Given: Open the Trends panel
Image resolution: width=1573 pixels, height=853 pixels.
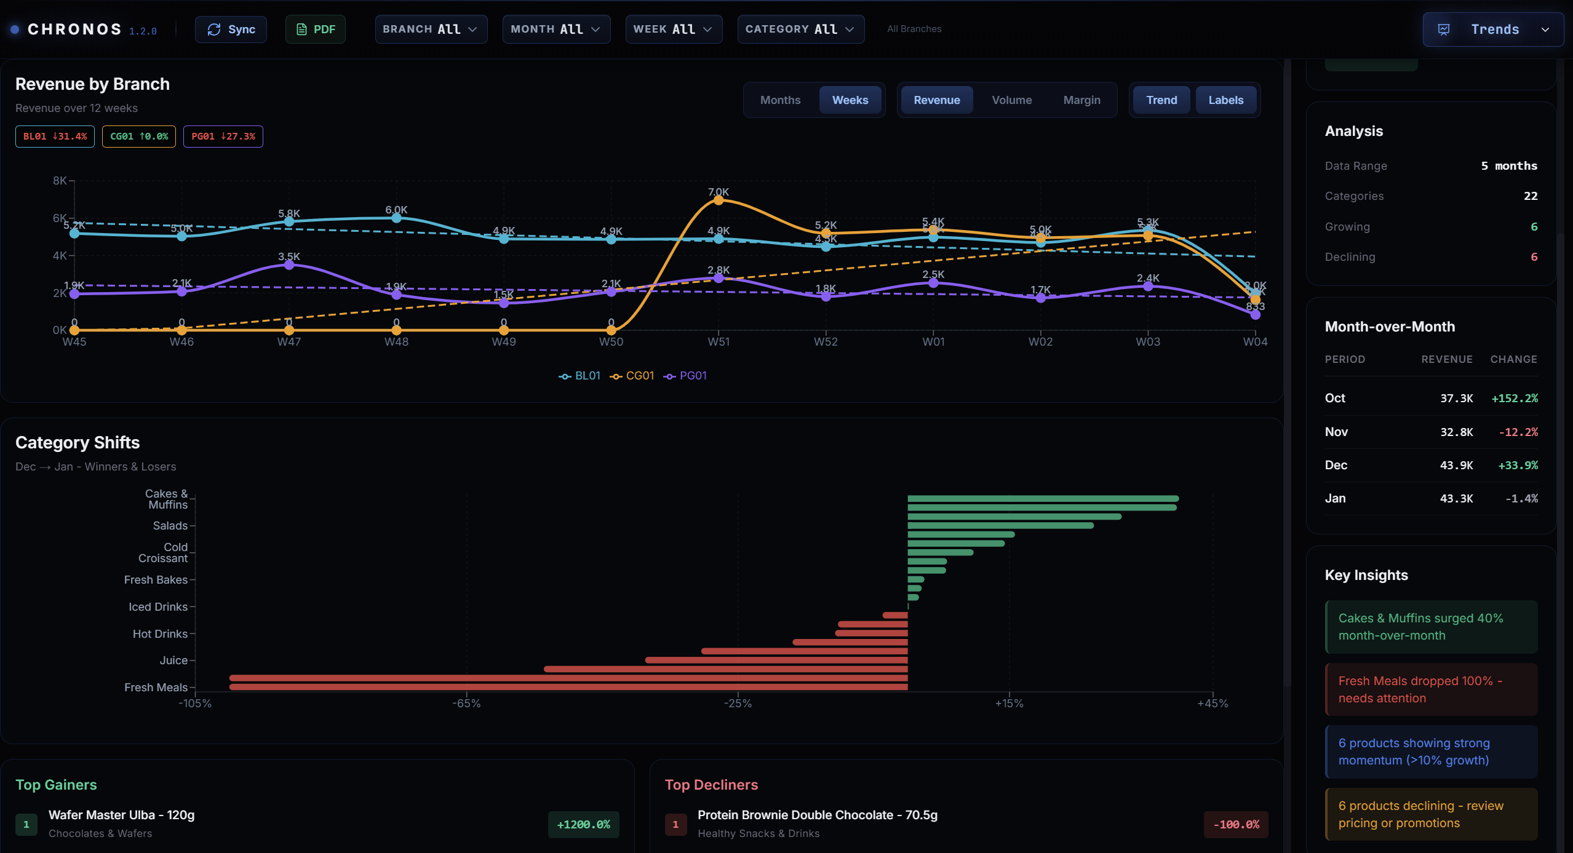Looking at the screenshot, I should pos(1494,29).
